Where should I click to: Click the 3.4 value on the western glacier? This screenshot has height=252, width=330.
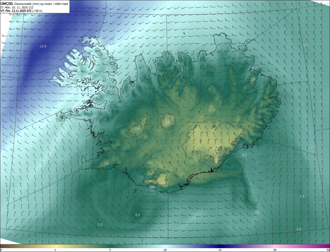[x=137, y=129]
